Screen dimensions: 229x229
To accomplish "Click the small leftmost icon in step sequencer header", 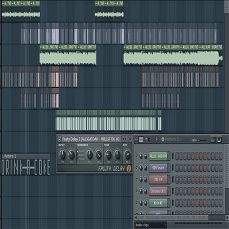I will pos(136,140).
